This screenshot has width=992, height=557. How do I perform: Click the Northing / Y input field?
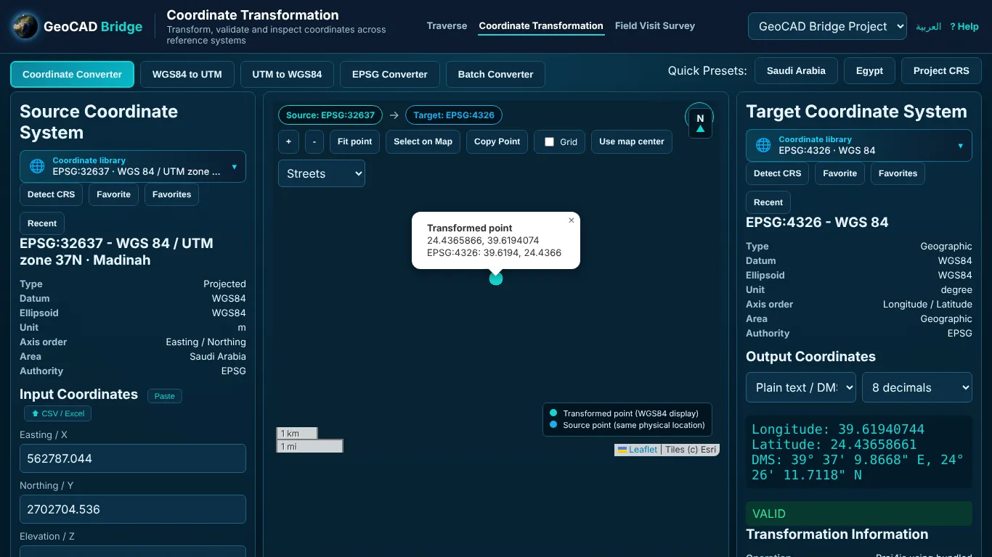pyautogui.click(x=133, y=509)
